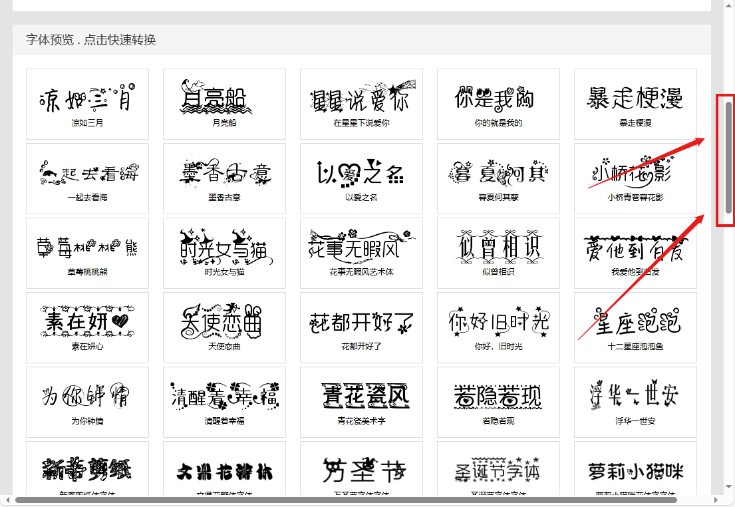735x507 pixels.
Task: Pick the 在星星下说爱你 font card
Action: (x=361, y=104)
